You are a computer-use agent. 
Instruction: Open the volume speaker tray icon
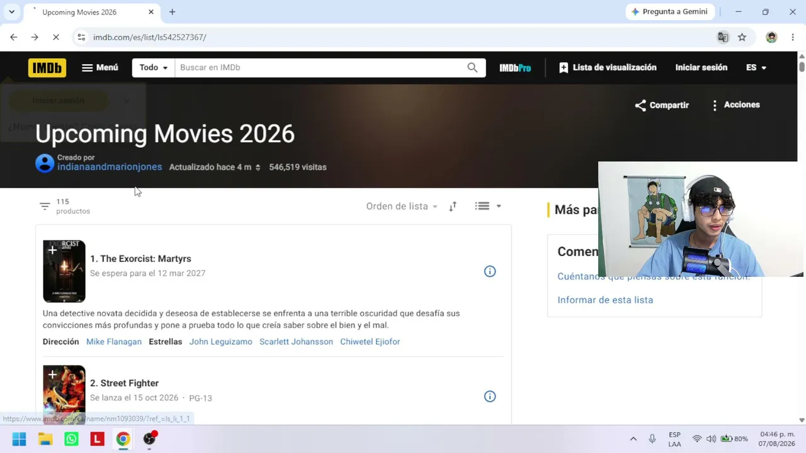pyautogui.click(x=711, y=439)
